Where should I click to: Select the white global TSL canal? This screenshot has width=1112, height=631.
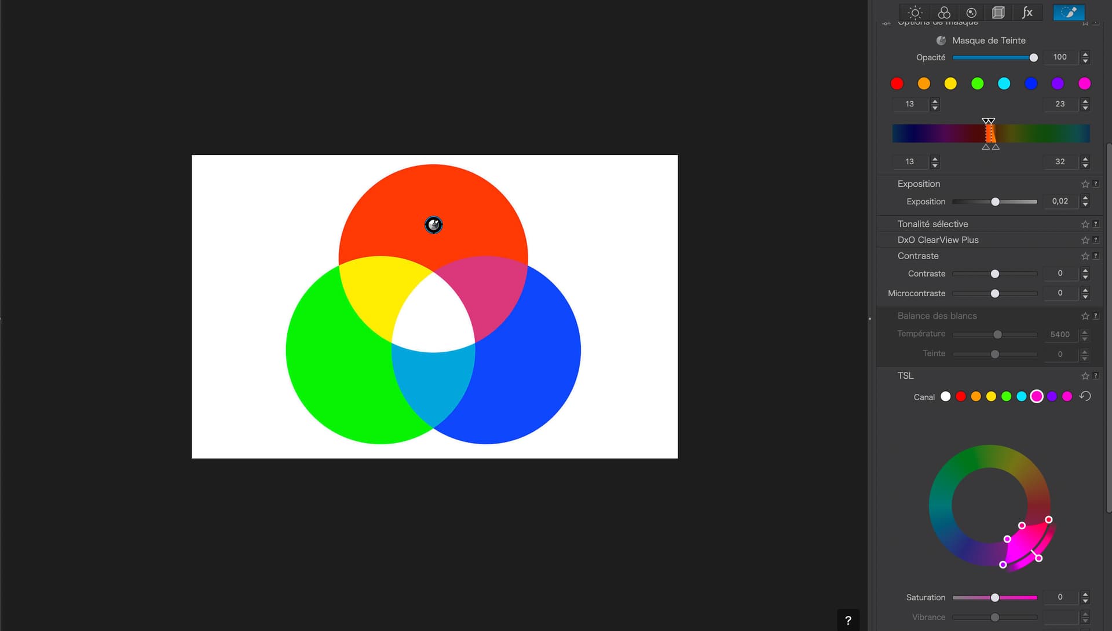click(946, 396)
